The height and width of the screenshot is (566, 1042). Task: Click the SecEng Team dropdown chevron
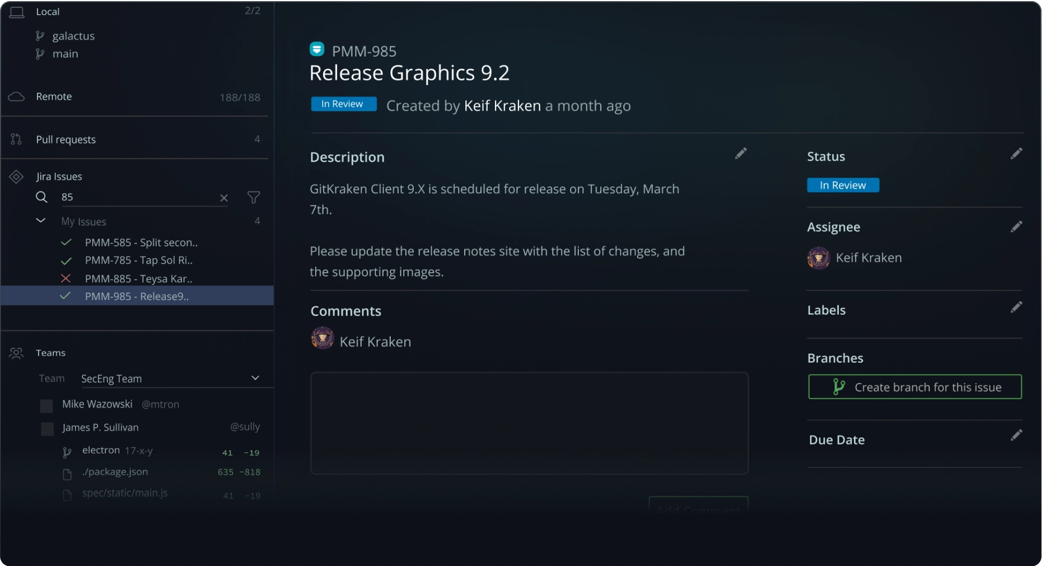(x=255, y=378)
